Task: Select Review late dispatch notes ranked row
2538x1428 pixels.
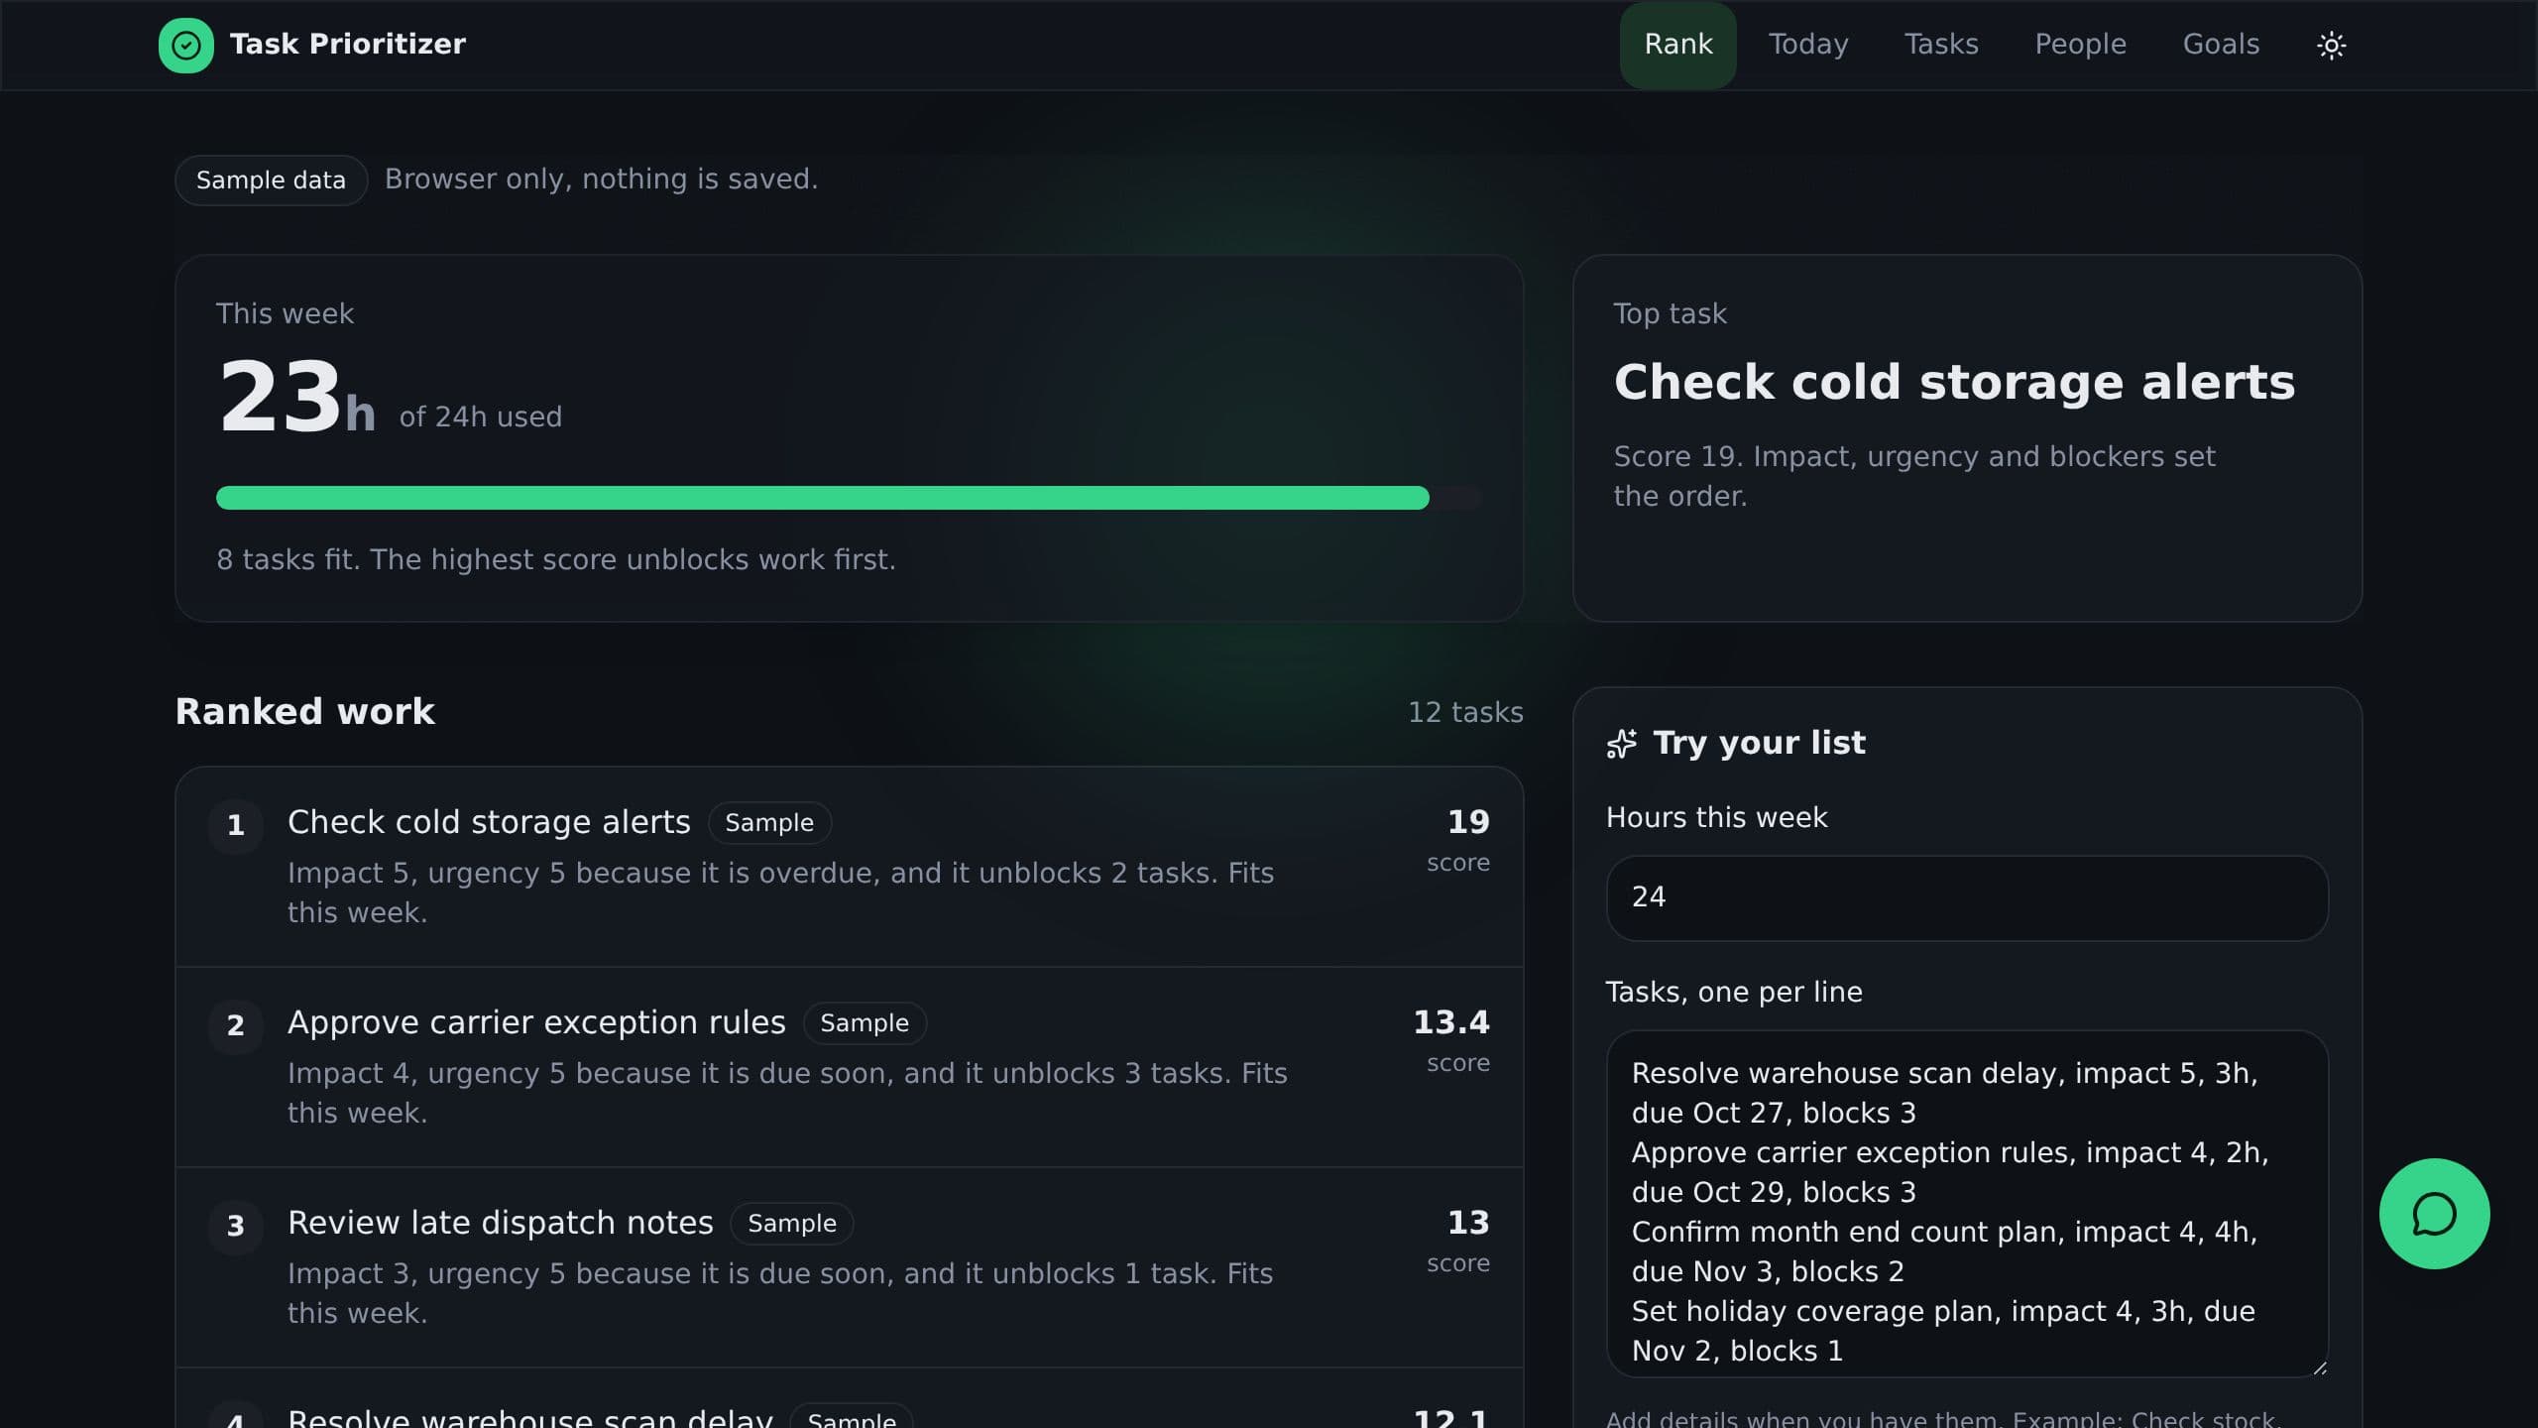Action: [x=849, y=1267]
